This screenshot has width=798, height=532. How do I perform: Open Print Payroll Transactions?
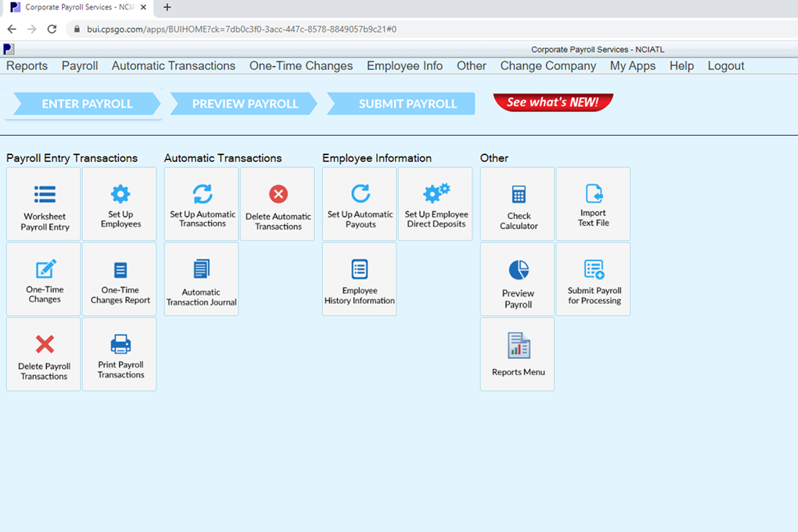click(119, 354)
